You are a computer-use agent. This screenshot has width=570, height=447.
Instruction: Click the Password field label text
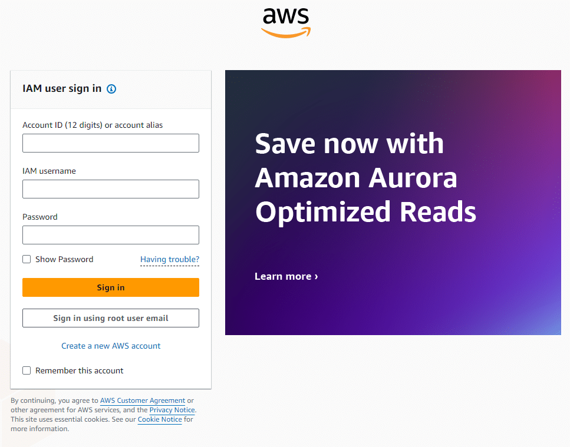coord(40,217)
